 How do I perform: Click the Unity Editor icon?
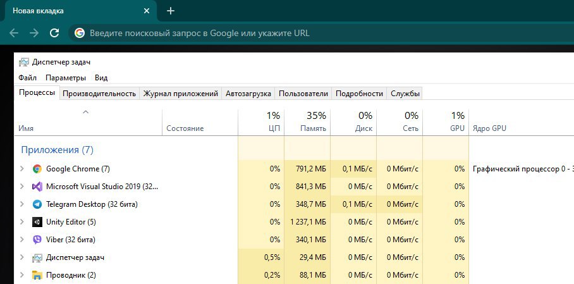click(x=37, y=222)
